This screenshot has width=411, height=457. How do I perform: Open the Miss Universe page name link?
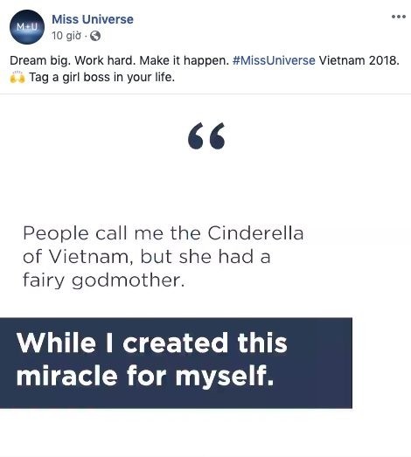point(93,19)
